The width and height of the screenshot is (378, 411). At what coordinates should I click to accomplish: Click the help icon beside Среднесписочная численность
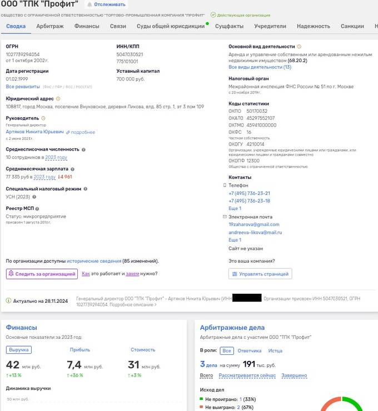[83, 149]
